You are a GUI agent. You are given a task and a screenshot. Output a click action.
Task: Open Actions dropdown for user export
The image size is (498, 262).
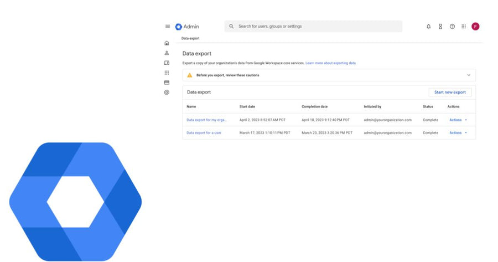click(x=458, y=132)
